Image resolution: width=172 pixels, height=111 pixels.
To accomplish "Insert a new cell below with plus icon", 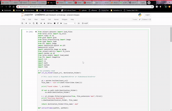I will [x=26, y=23].
